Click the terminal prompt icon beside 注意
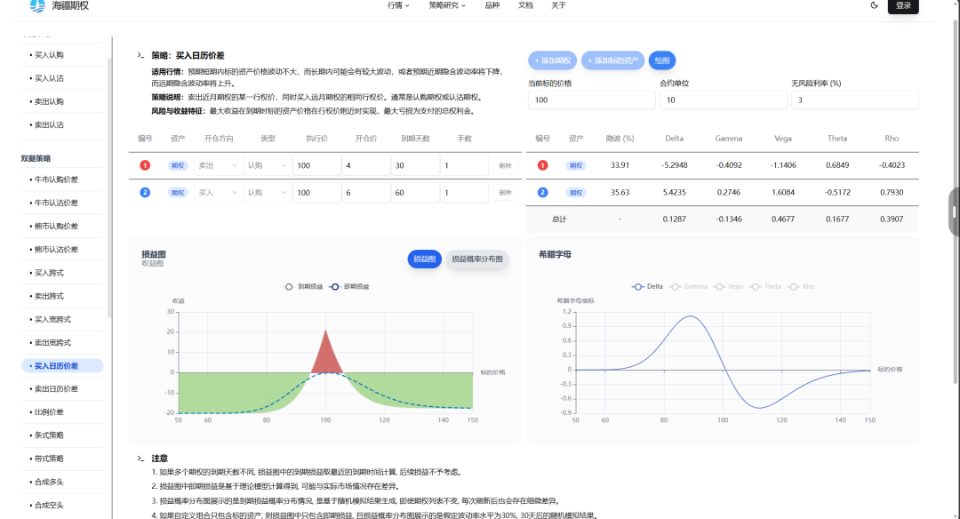This screenshot has height=519, width=960. pos(140,459)
